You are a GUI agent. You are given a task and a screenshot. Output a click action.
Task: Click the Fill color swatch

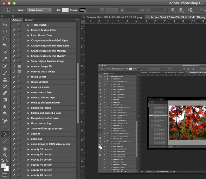pyautogui.click(x=65, y=10)
